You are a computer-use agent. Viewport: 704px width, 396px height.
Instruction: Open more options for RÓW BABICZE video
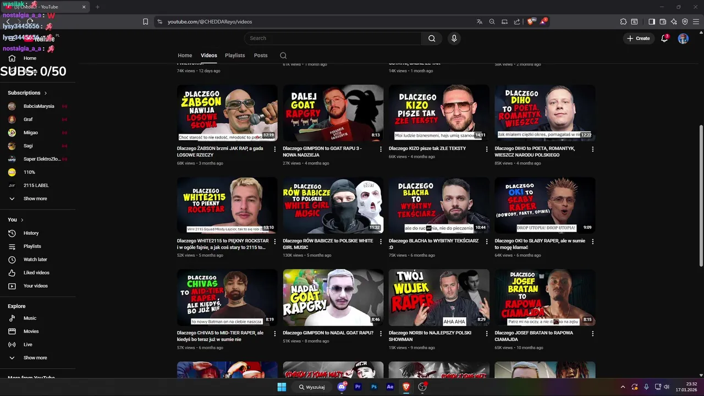point(381,241)
